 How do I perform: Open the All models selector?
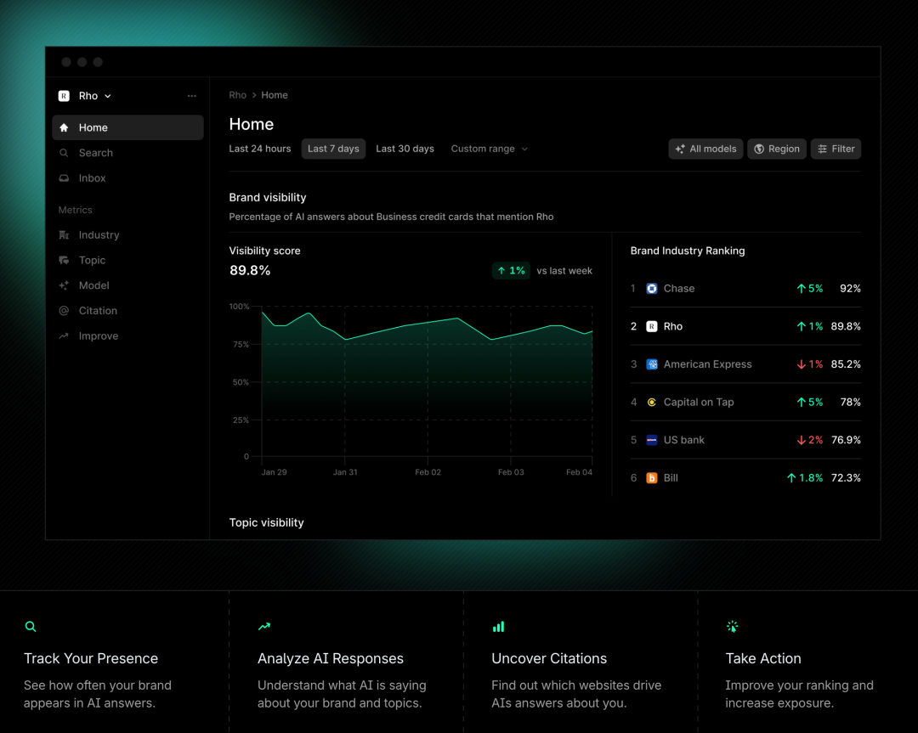tap(705, 149)
